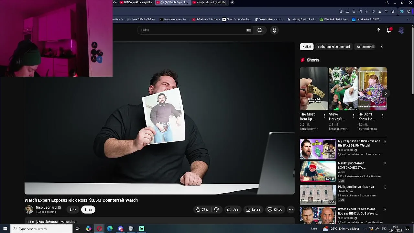The width and height of the screenshot is (414, 233).
Task: Click the Windows Start button
Action: [5, 229]
